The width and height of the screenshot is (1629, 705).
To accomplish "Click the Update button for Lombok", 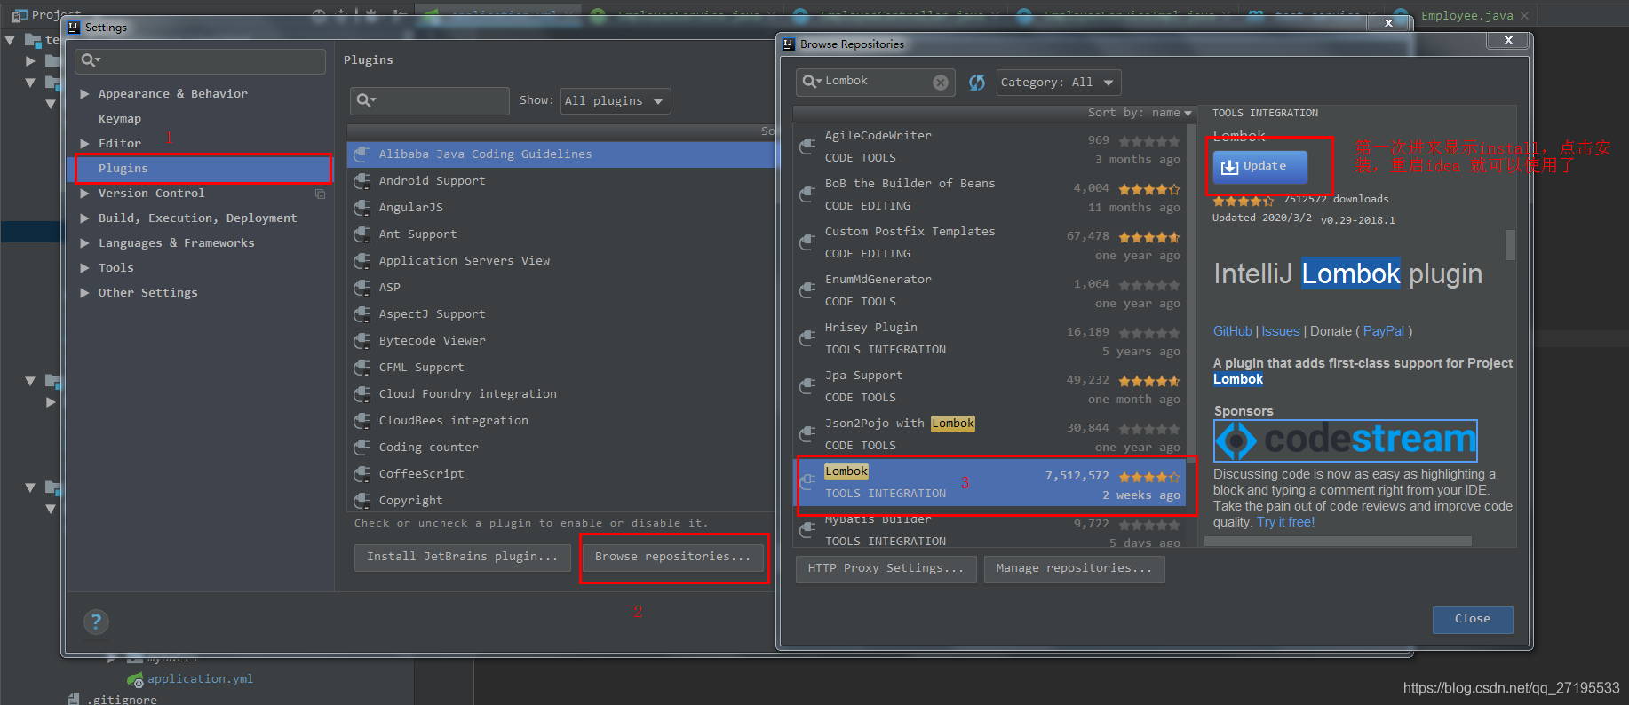I will [x=1259, y=167].
